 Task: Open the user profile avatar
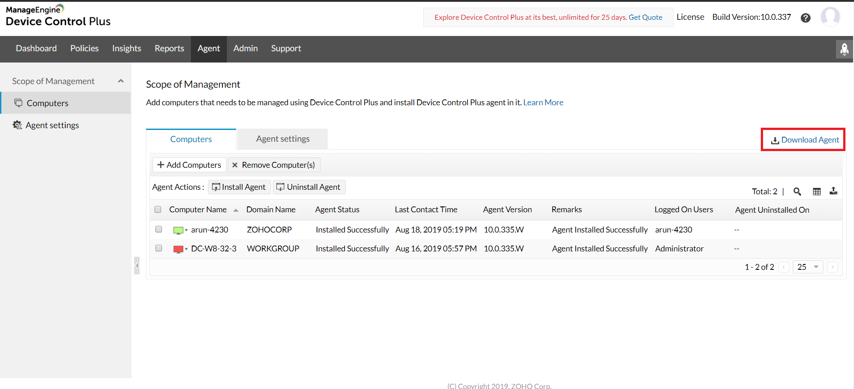tap(830, 17)
